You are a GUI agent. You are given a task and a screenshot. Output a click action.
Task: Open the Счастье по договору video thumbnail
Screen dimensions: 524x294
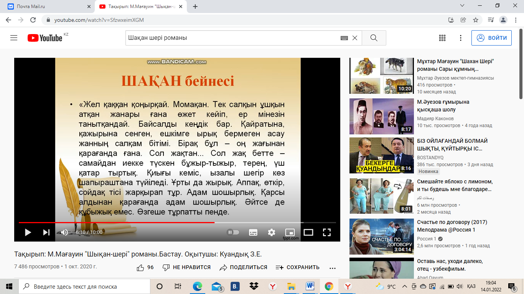tap(382, 237)
